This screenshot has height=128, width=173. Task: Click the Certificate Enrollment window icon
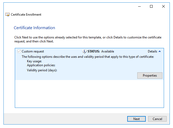point(7,15)
